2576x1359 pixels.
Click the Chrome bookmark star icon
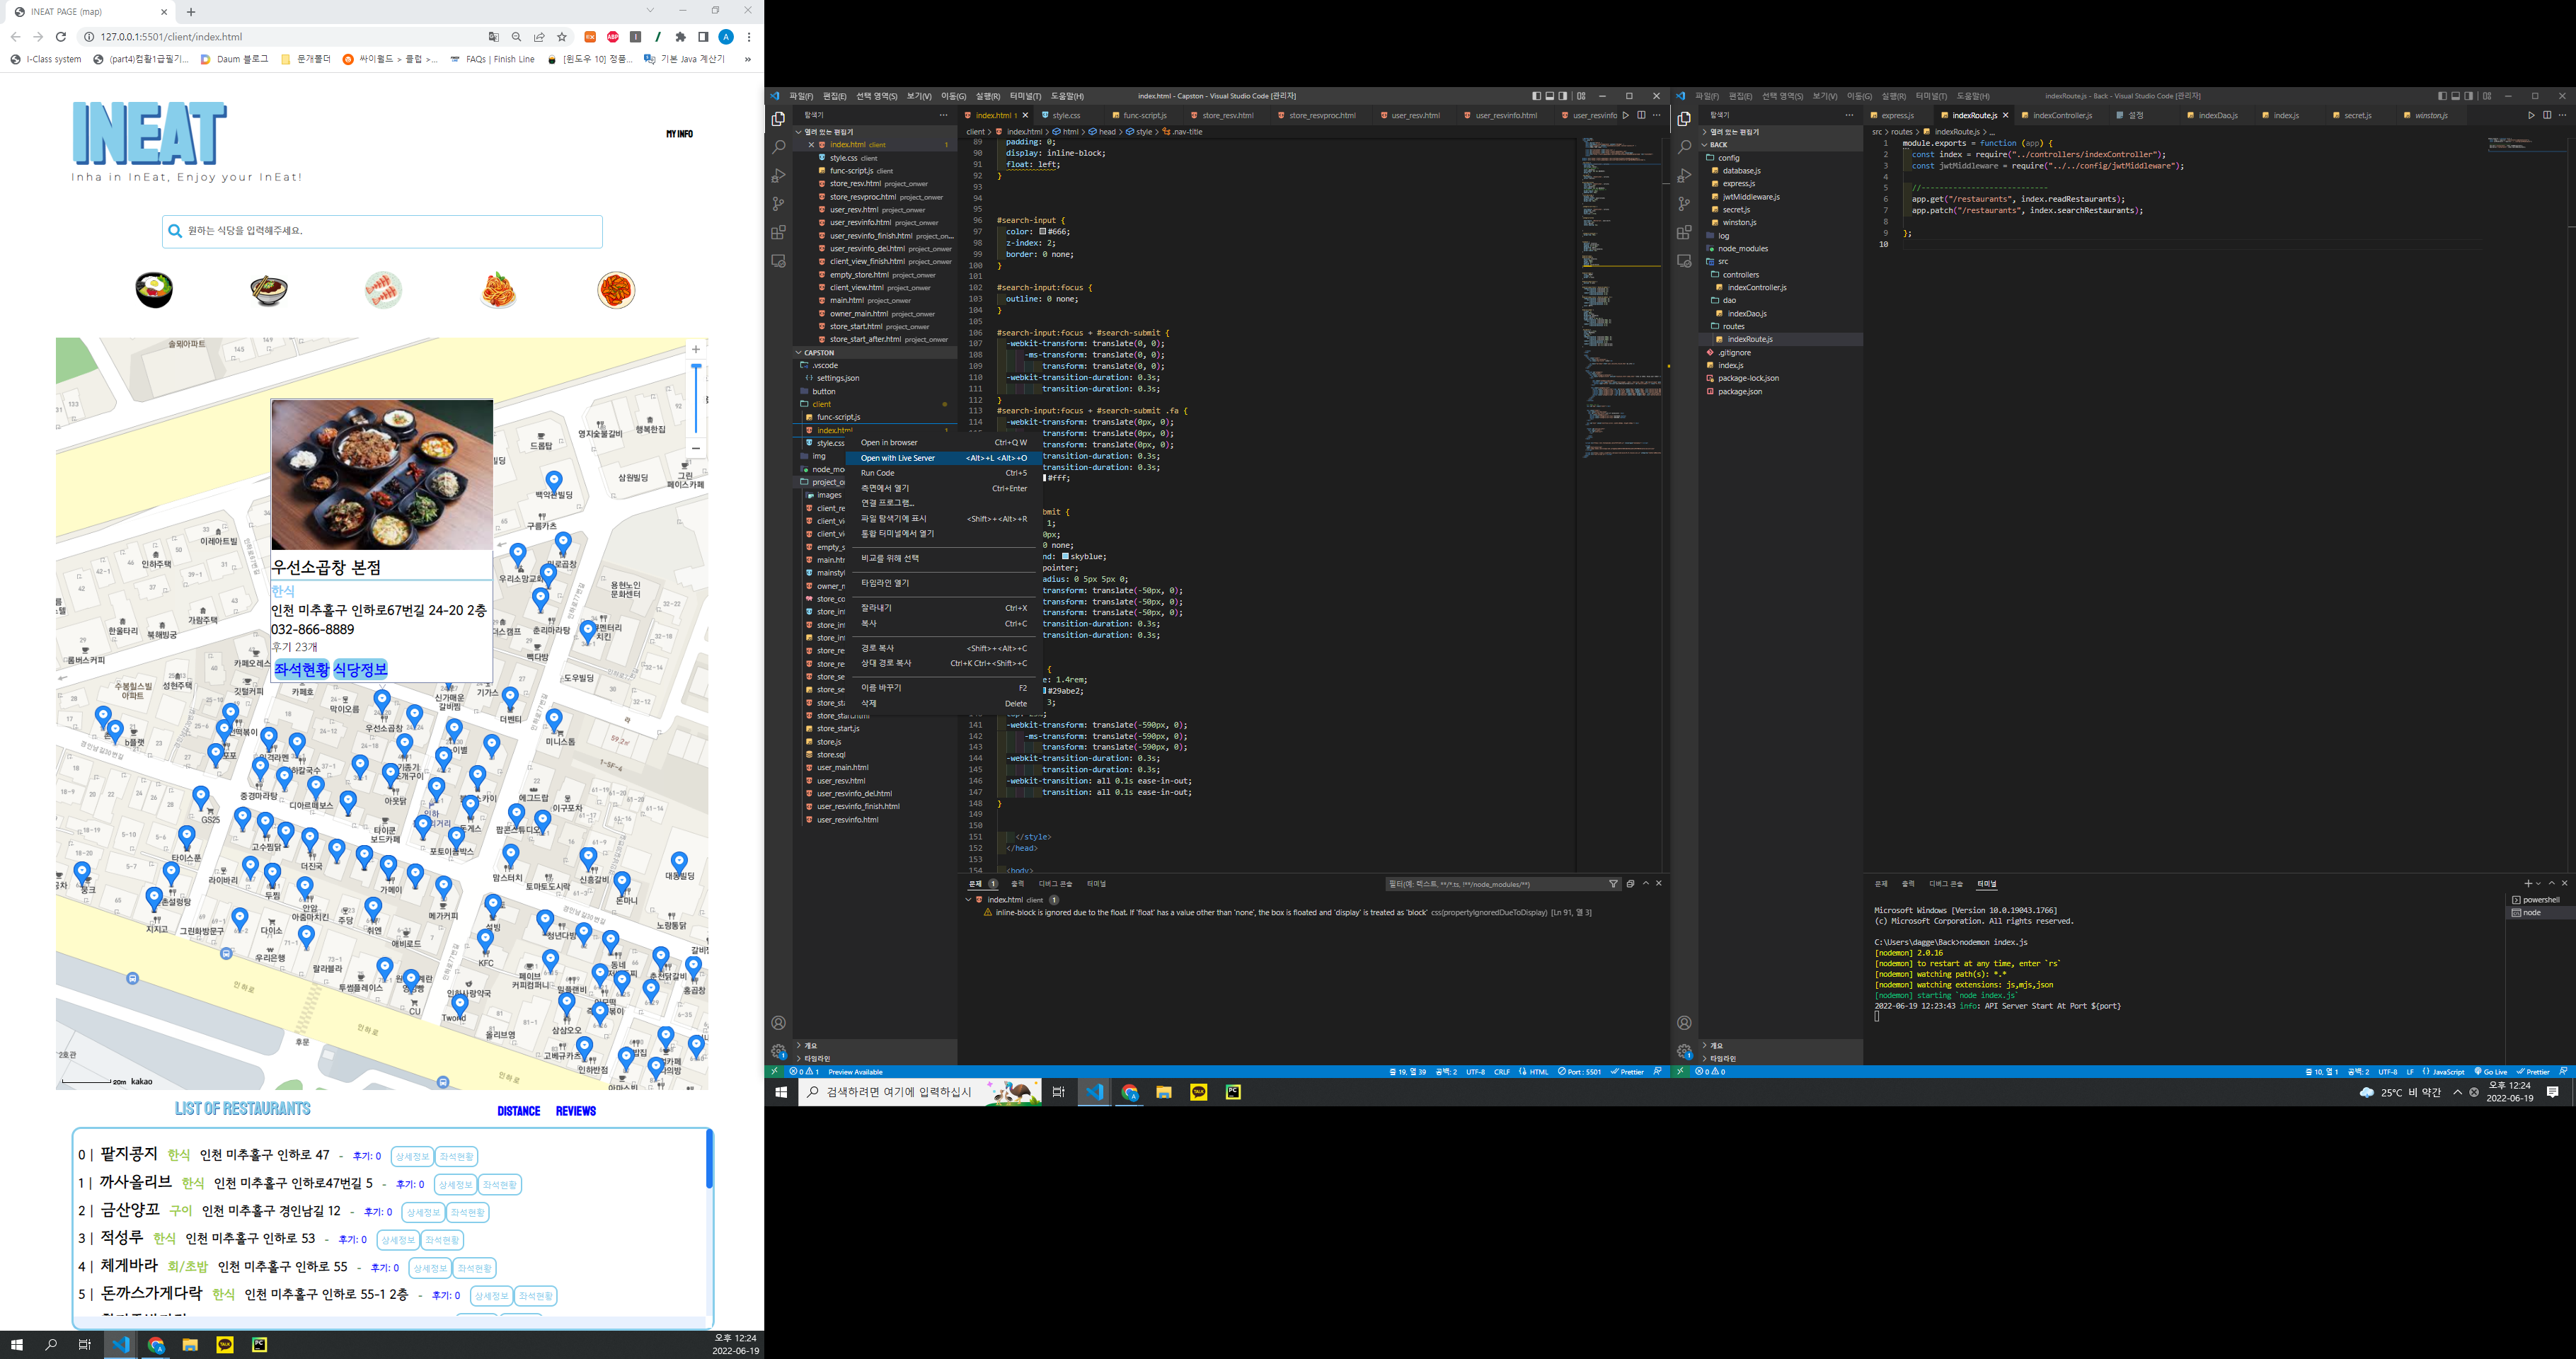562,37
